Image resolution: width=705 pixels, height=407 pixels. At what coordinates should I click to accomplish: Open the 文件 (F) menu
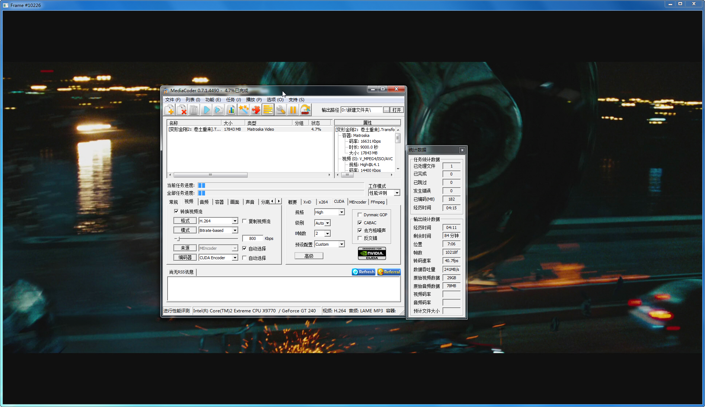[173, 99]
